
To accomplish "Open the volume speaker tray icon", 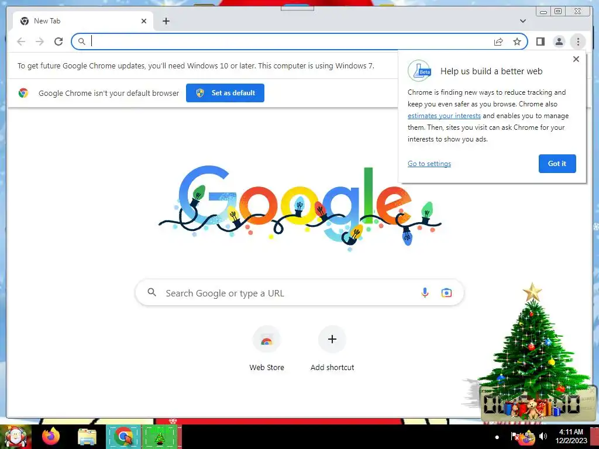I will 543,436.
